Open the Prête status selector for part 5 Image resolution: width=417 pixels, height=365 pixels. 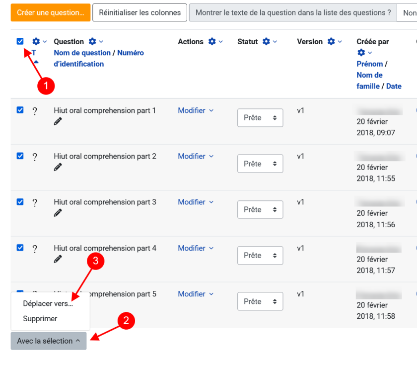[260, 301]
